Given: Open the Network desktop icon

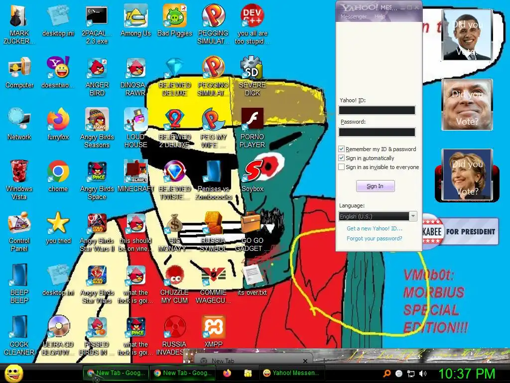Looking at the screenshot, I should click(x=19, y=124).
